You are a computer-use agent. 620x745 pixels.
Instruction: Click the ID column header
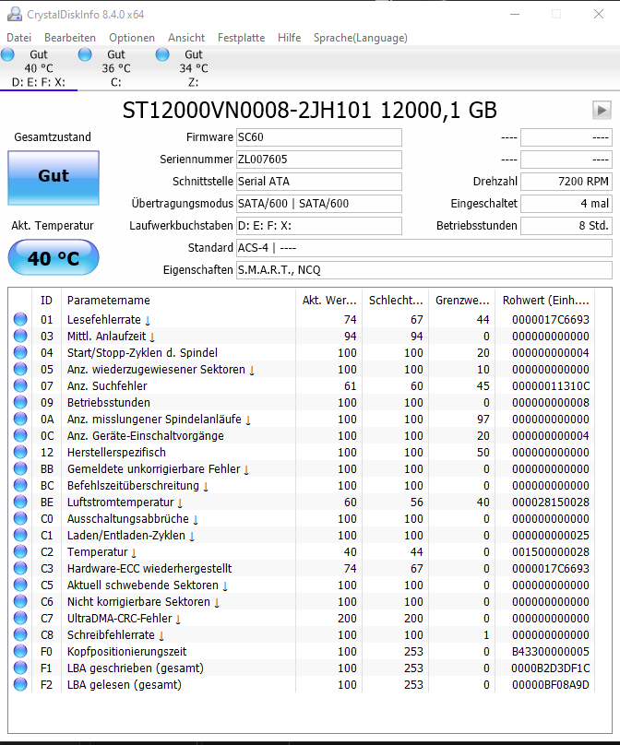point(47,301)
